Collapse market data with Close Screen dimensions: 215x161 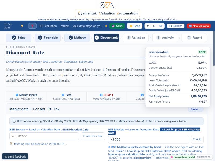(x=196, y=109)
